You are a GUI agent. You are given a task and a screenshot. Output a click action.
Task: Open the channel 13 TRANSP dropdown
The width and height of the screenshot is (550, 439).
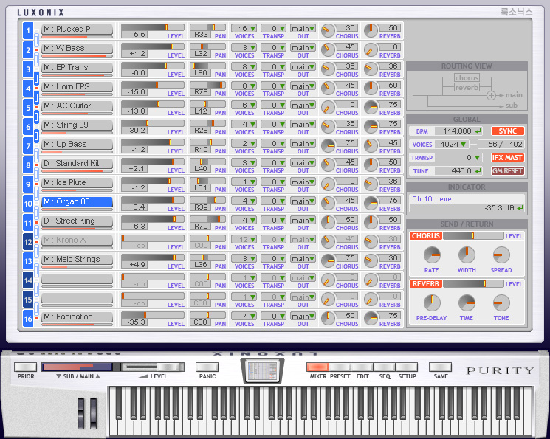coord(274,258)
